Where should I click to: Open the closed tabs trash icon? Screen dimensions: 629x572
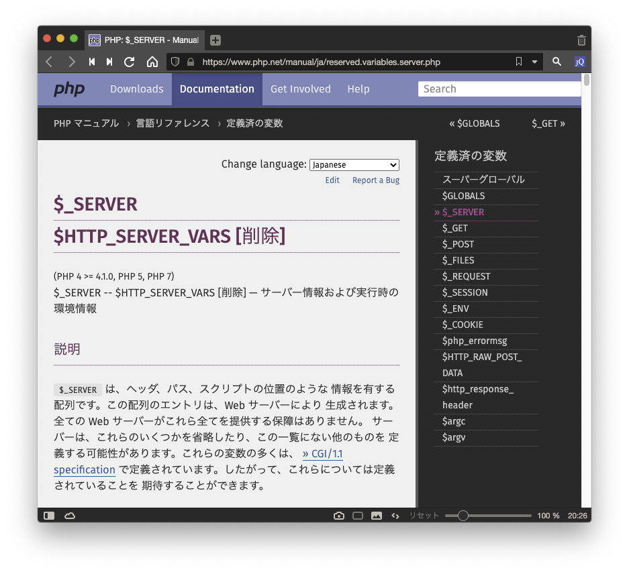tap(581, 40)
